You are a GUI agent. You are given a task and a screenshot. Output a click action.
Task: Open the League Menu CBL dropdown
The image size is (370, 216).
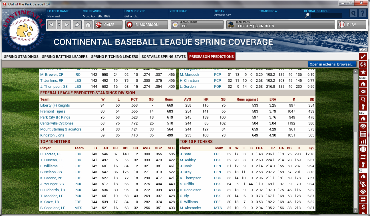pyautogui.click(x=197, y=25)
